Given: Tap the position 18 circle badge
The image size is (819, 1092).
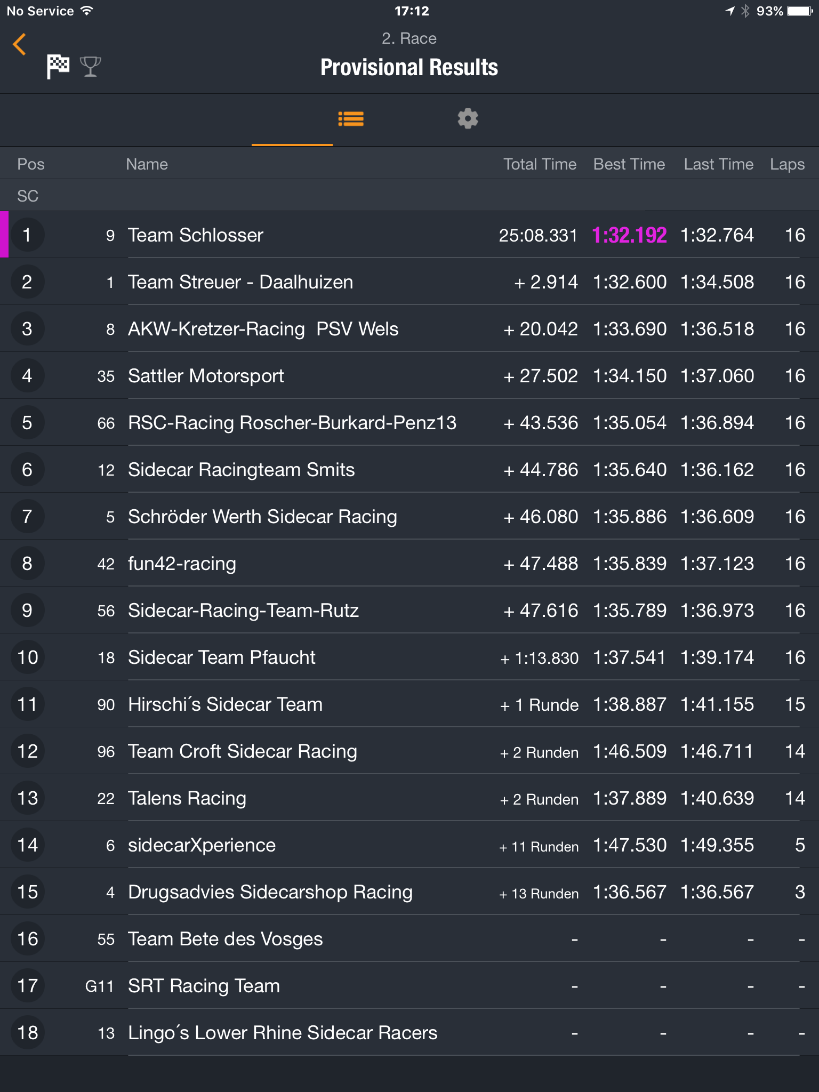Looking at the screenshot, I should point(27,1033).
